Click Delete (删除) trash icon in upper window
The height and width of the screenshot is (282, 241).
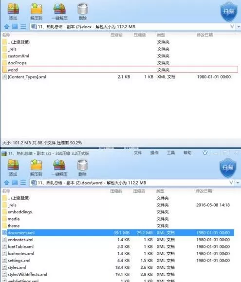pos(82,11)
